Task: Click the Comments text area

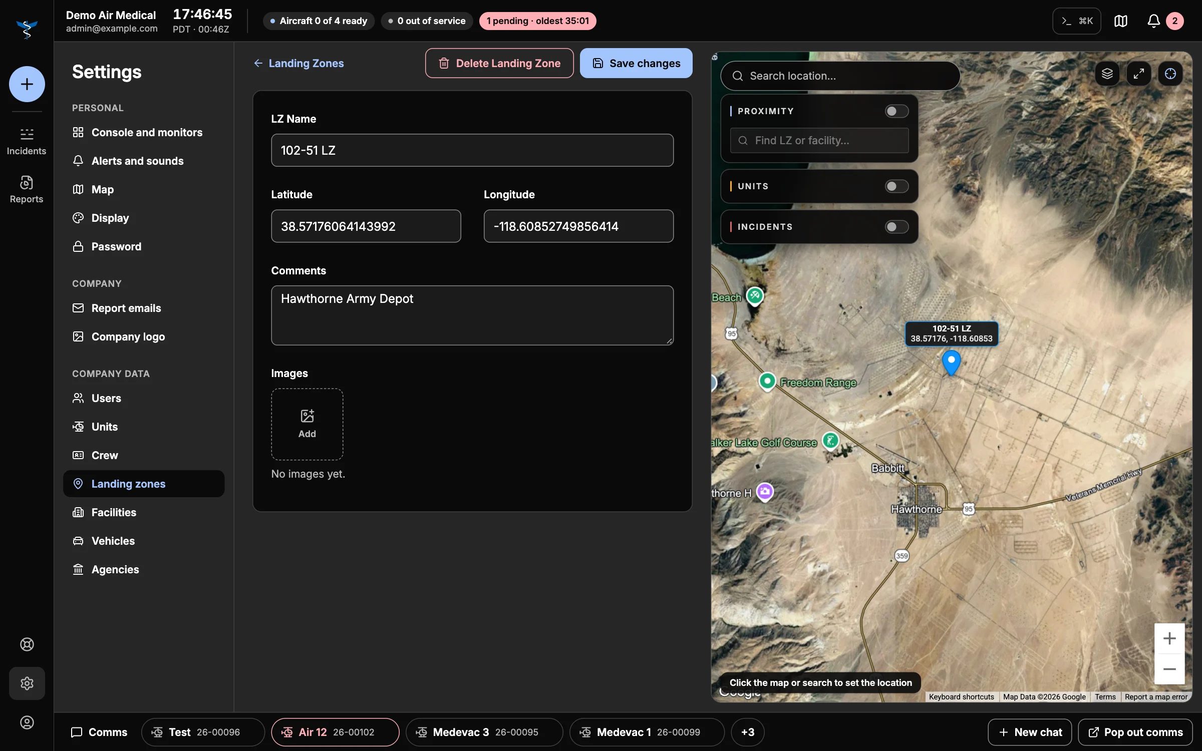Action: point(472,315)
